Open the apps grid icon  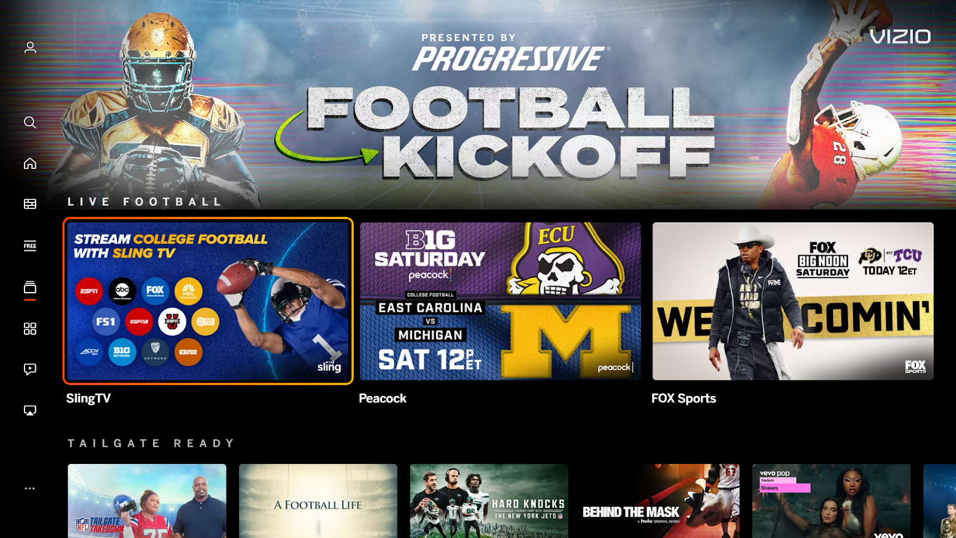click(30, 328)
